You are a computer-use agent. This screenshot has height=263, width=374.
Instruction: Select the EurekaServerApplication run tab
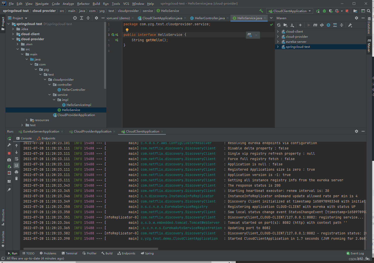(x=41, y=131)
